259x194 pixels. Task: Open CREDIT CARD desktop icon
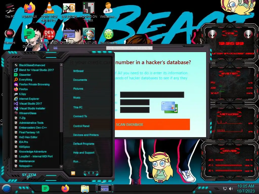pos(69,36)
